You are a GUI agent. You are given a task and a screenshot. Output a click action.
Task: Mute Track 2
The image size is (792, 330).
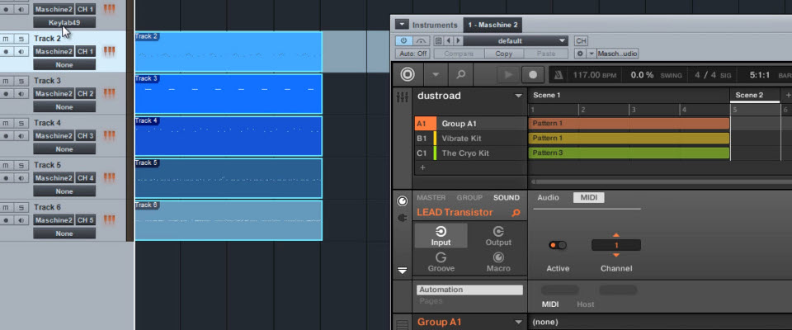6,39
